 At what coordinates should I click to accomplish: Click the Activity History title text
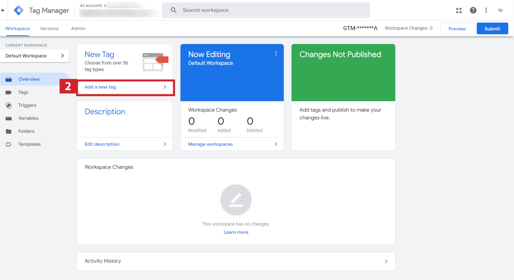pyautogui.click(x=103, y=261)
